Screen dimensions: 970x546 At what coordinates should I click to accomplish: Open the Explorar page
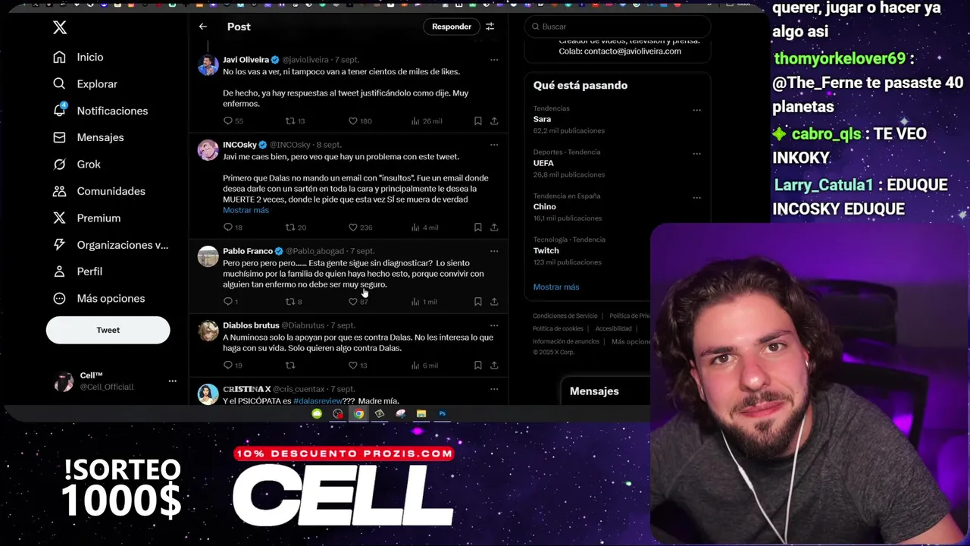click(x=85, y=84)
